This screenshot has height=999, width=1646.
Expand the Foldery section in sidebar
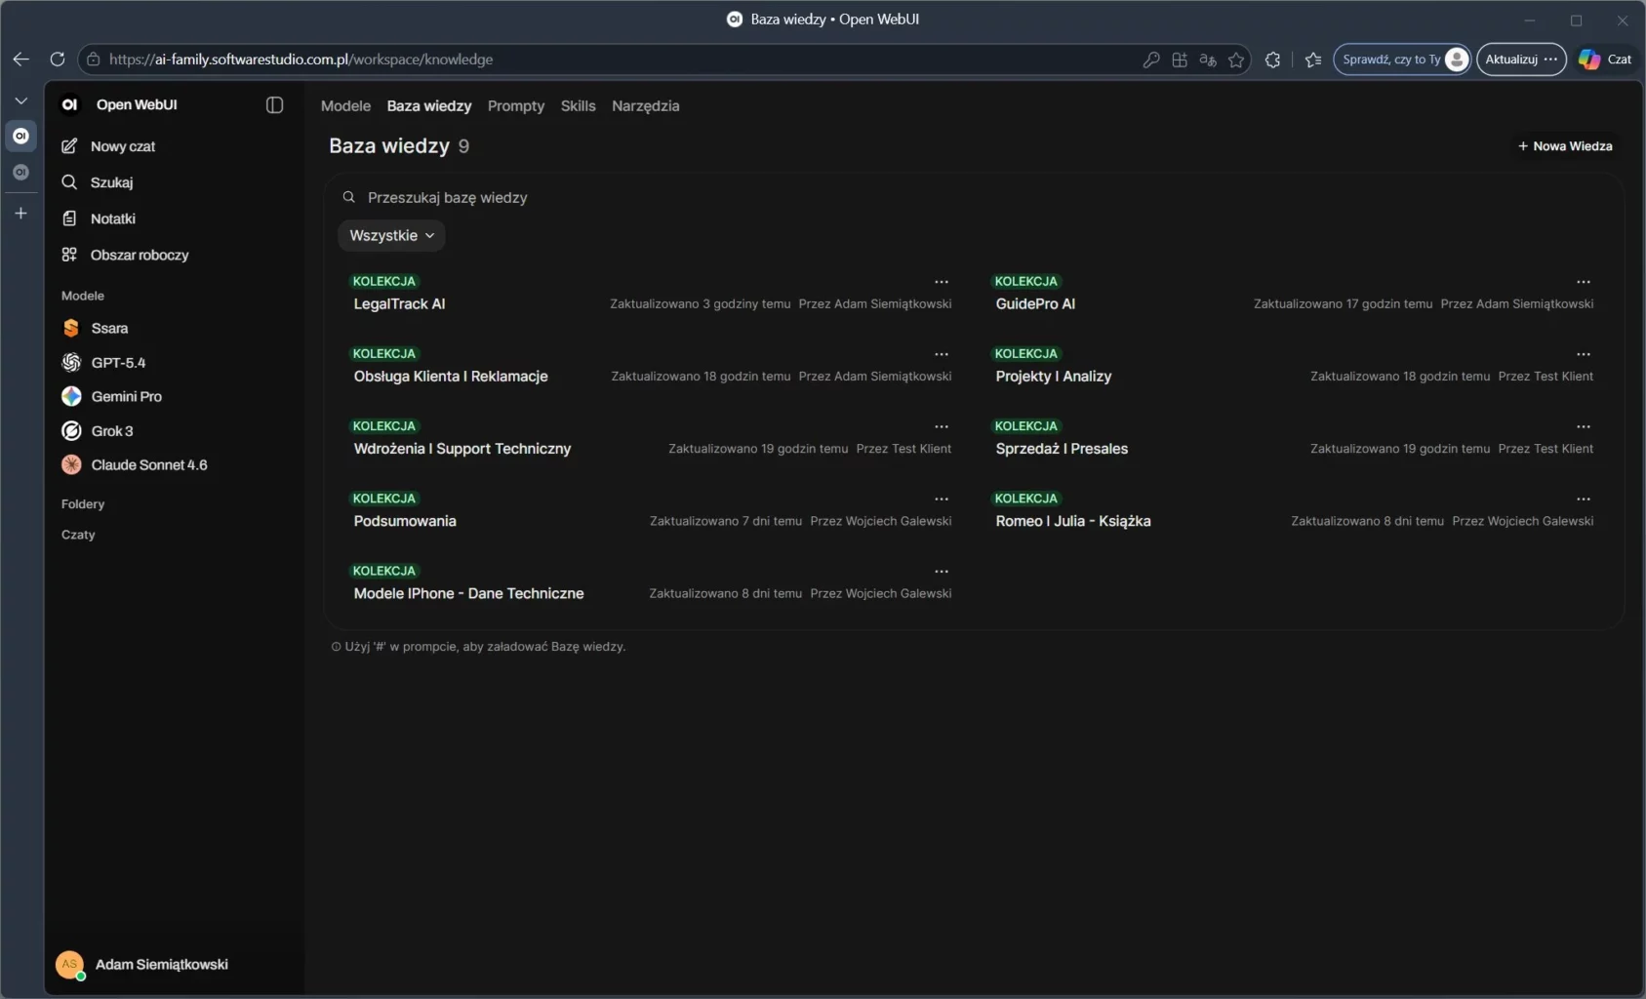tap(83, 504)
